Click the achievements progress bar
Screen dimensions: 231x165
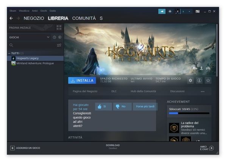pos(189,113)
